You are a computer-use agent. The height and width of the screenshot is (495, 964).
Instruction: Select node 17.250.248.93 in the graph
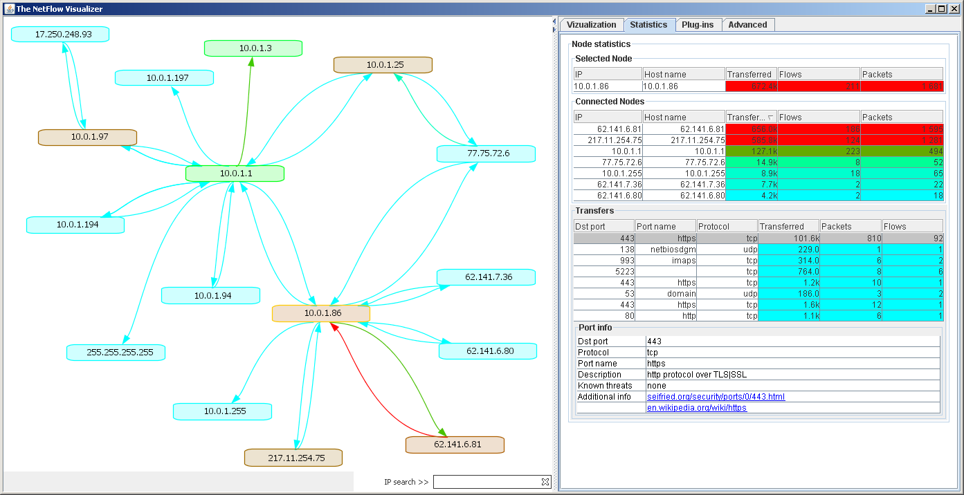click(x=62, y=34)
